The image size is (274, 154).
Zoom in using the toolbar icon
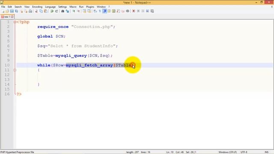[x=74, y=11]
